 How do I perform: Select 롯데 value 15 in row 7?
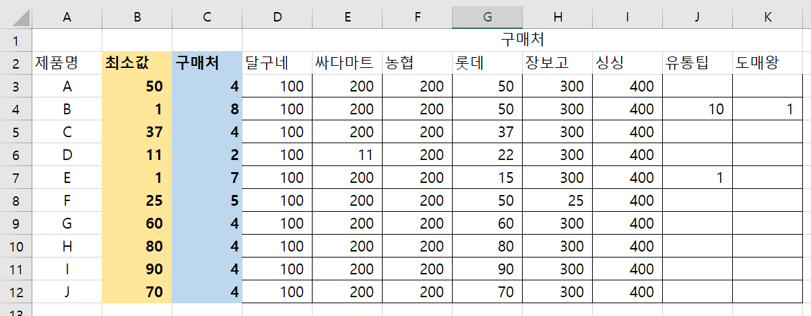(487, 177)
